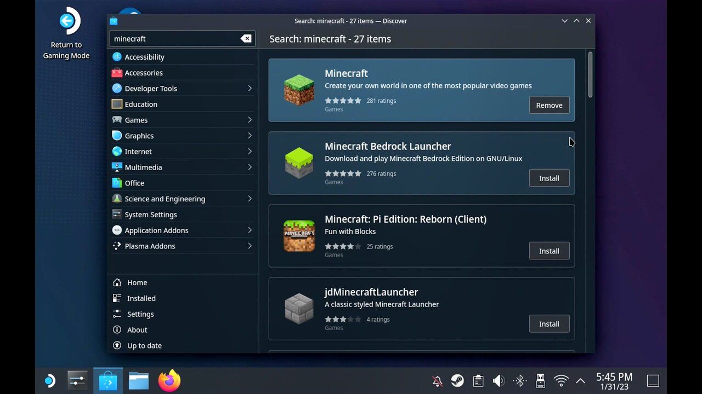702x394 pixels.
Task: Expand the Multimedia category chevron
Action: tap(250, 167)
